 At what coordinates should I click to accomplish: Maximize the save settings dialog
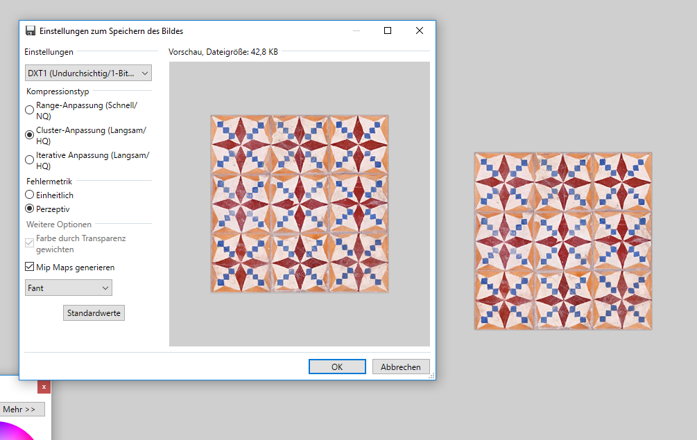(x=388, y=30)
